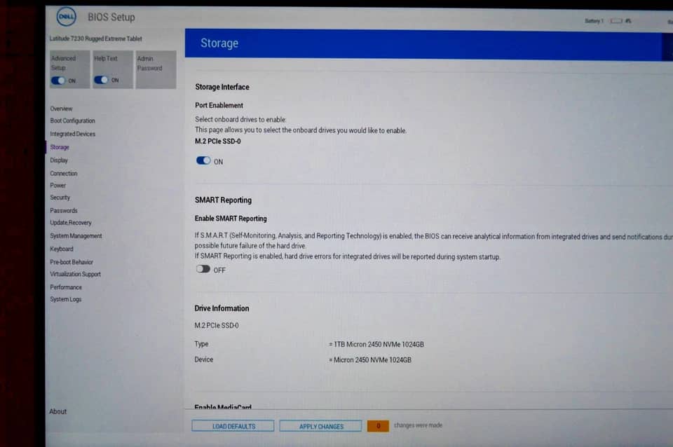Go to Passwords settings
This screenshot has width=673, height=447.
click(x=64, y=210)
